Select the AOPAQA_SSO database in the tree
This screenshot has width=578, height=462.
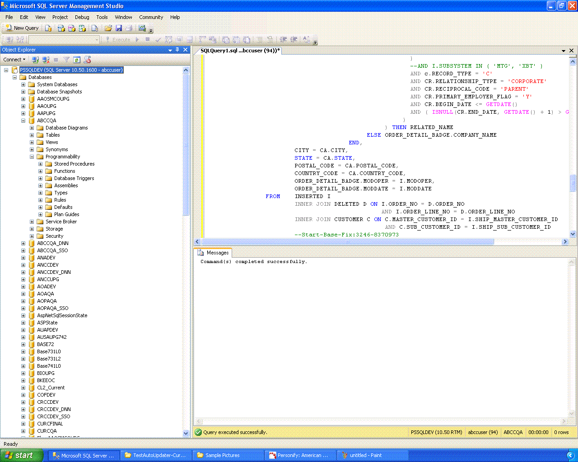tap(52, 308)
